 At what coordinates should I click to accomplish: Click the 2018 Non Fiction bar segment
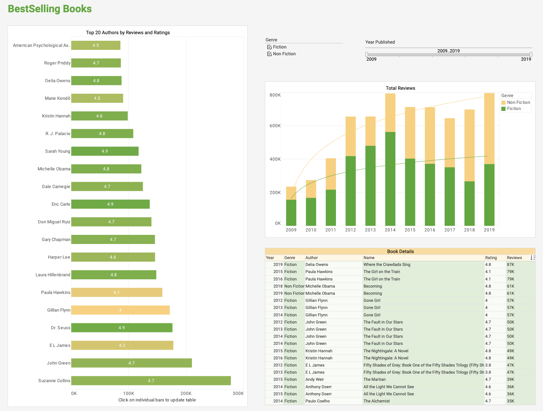(469, 145)
